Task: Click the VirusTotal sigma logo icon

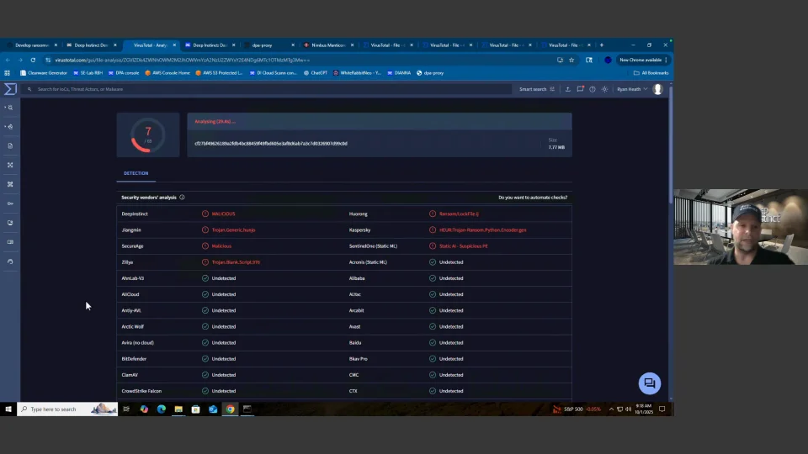Action: [10, 89]
